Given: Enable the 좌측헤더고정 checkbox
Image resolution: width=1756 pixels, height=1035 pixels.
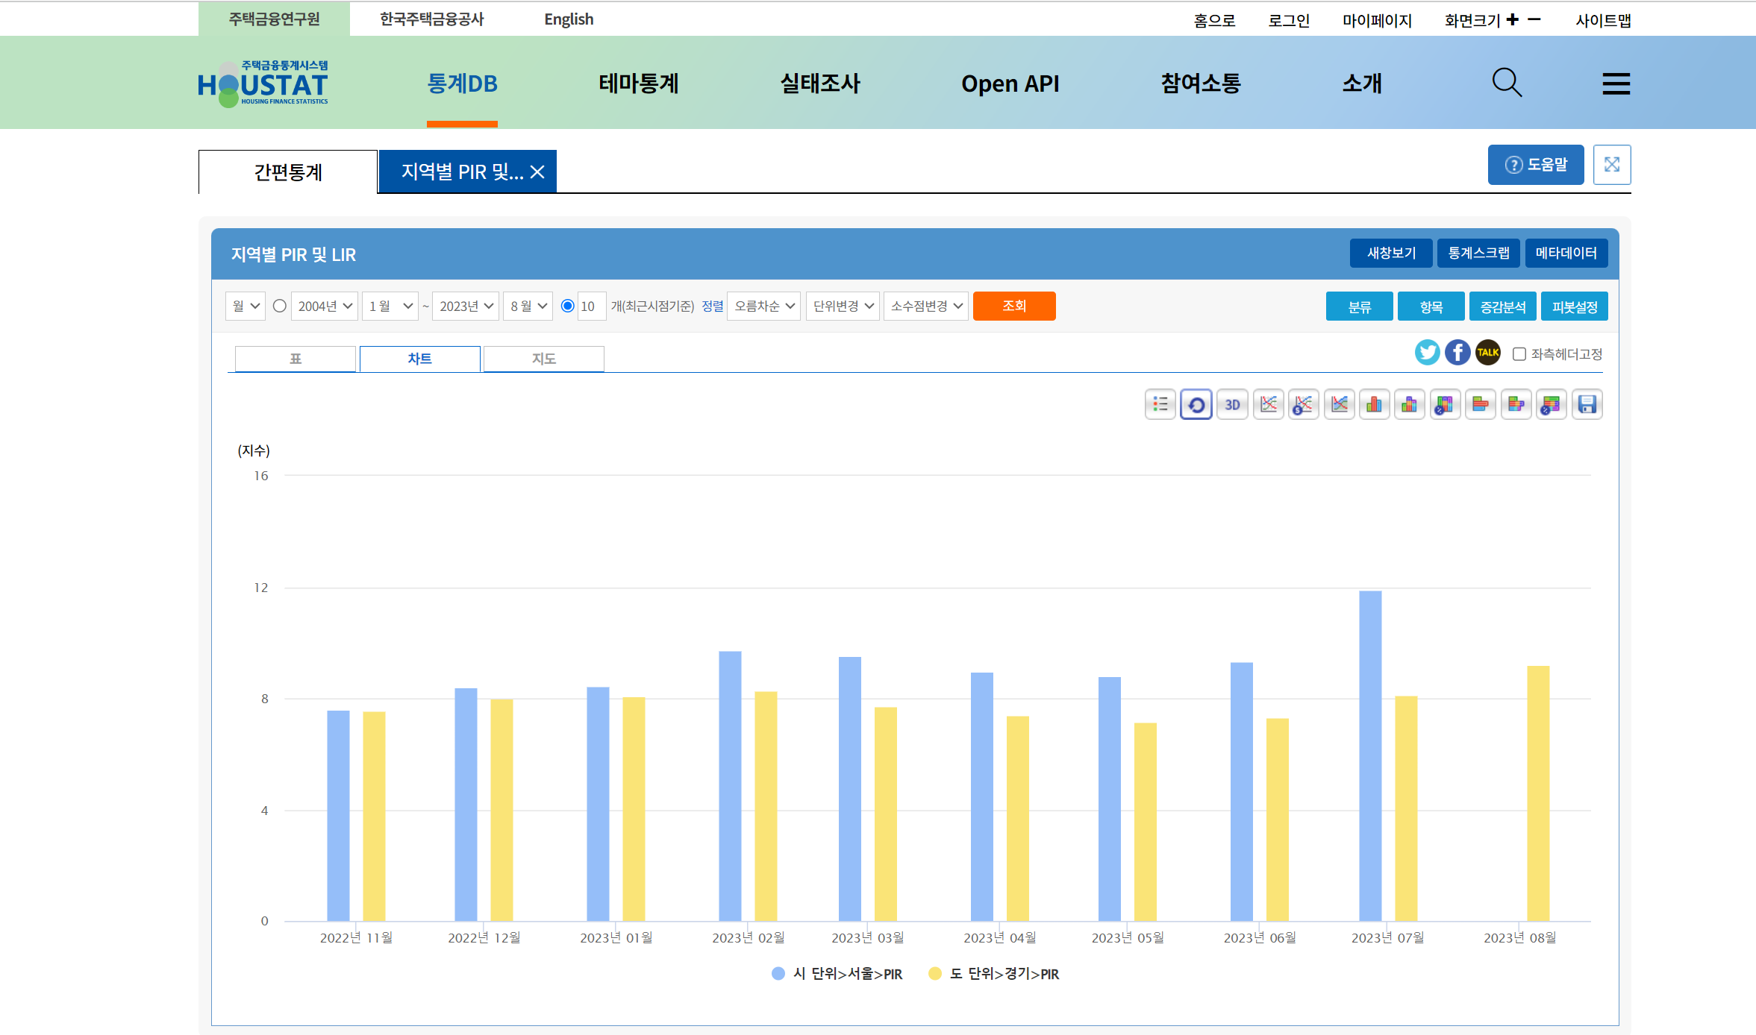Looking at the screenshot, I should pyautogui.click(x=1519, y=354).
